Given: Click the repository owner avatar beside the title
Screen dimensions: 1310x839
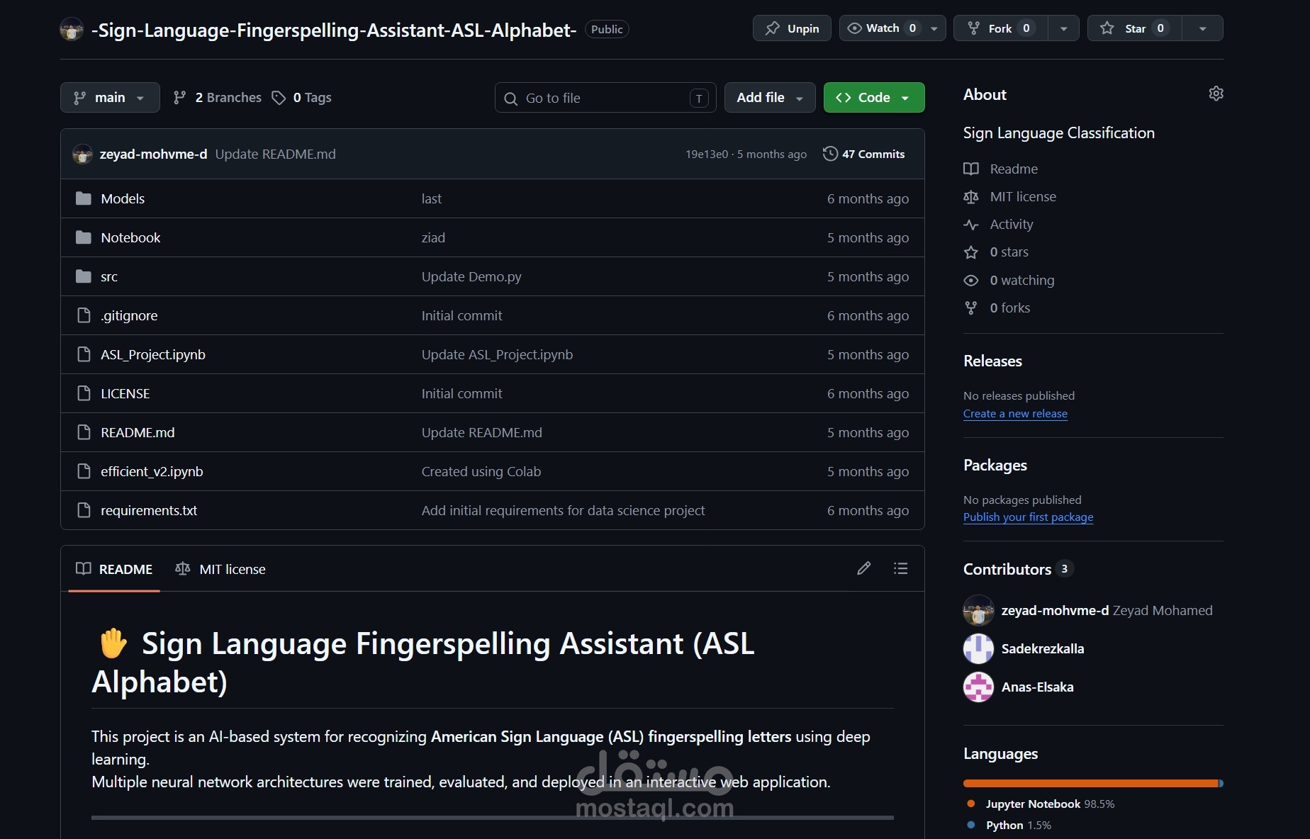Looking at the screenshot, I should [x=72, y=29].
